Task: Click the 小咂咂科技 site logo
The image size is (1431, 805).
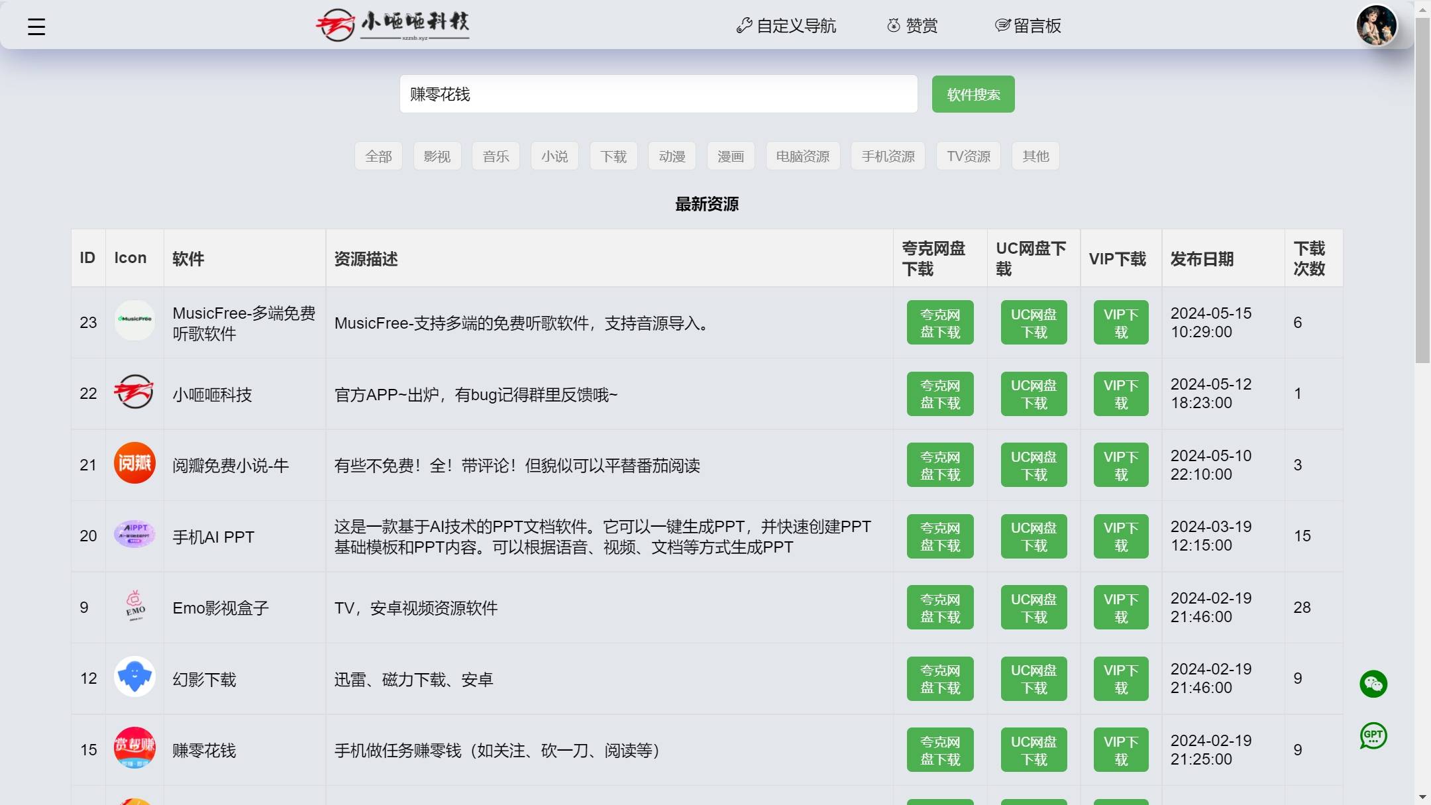Action: [x=393, y=25]
